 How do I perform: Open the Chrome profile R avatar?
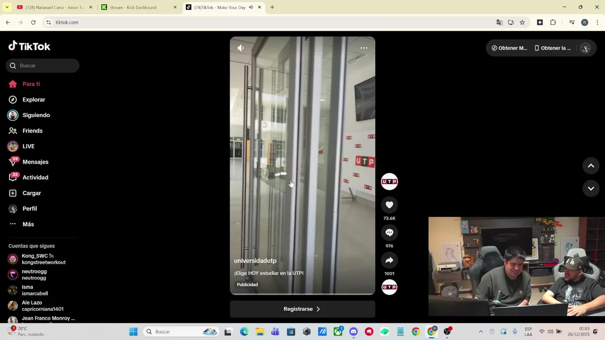tap(585, 22)
